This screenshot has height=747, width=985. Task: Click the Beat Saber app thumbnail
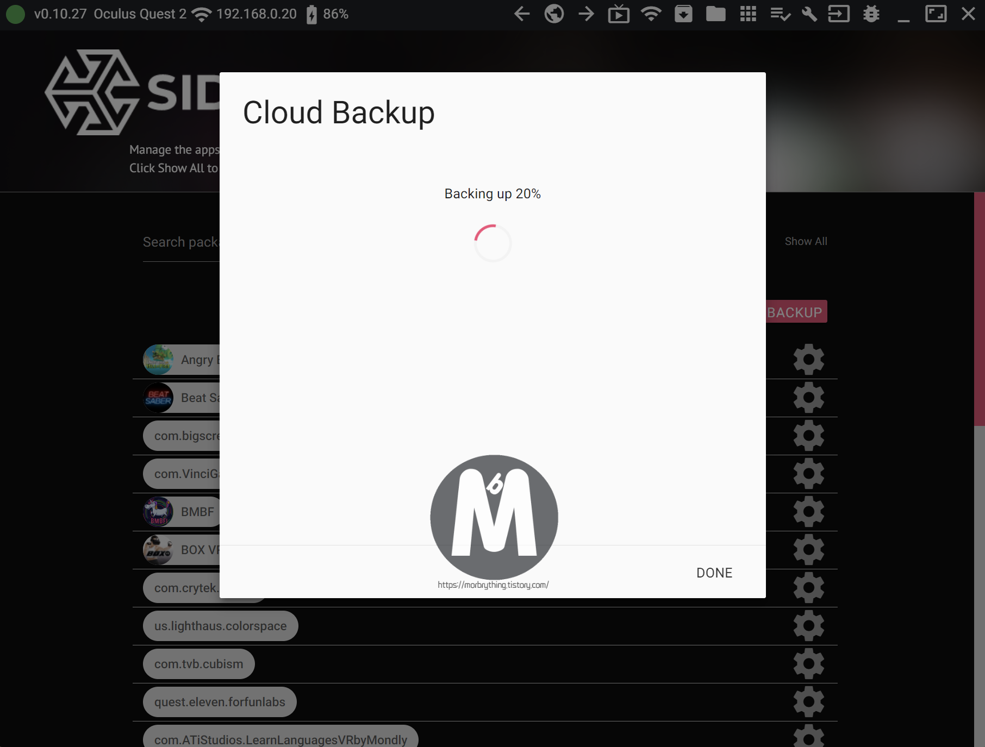pyautogui.click(x=158, y=398)
